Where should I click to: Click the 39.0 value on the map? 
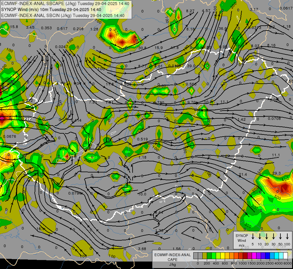[191, 66]
